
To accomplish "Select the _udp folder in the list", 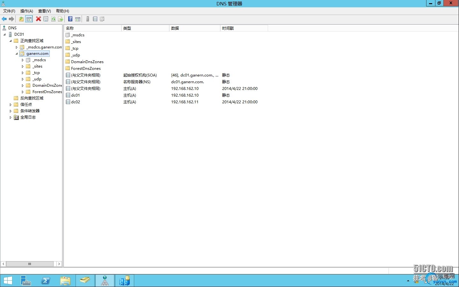I will [76, 55].
